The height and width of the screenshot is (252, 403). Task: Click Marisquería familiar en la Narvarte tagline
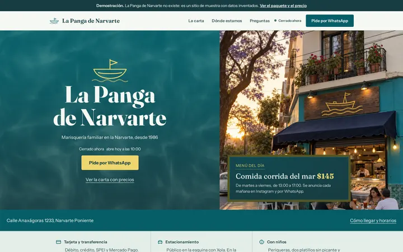pos(110,137)
